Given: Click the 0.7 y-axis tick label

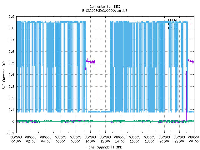Looking at the screenshot, I should click(12, 40).
